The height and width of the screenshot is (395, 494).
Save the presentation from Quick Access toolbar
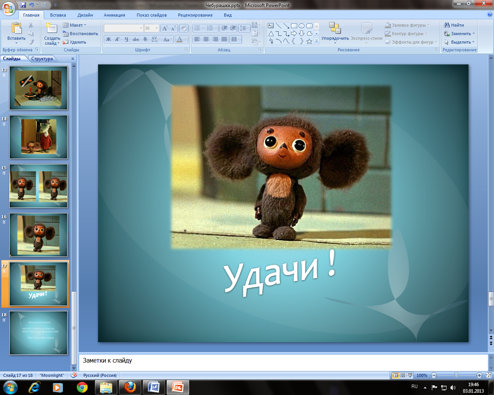pyautogui.click(x=24, y=5)
